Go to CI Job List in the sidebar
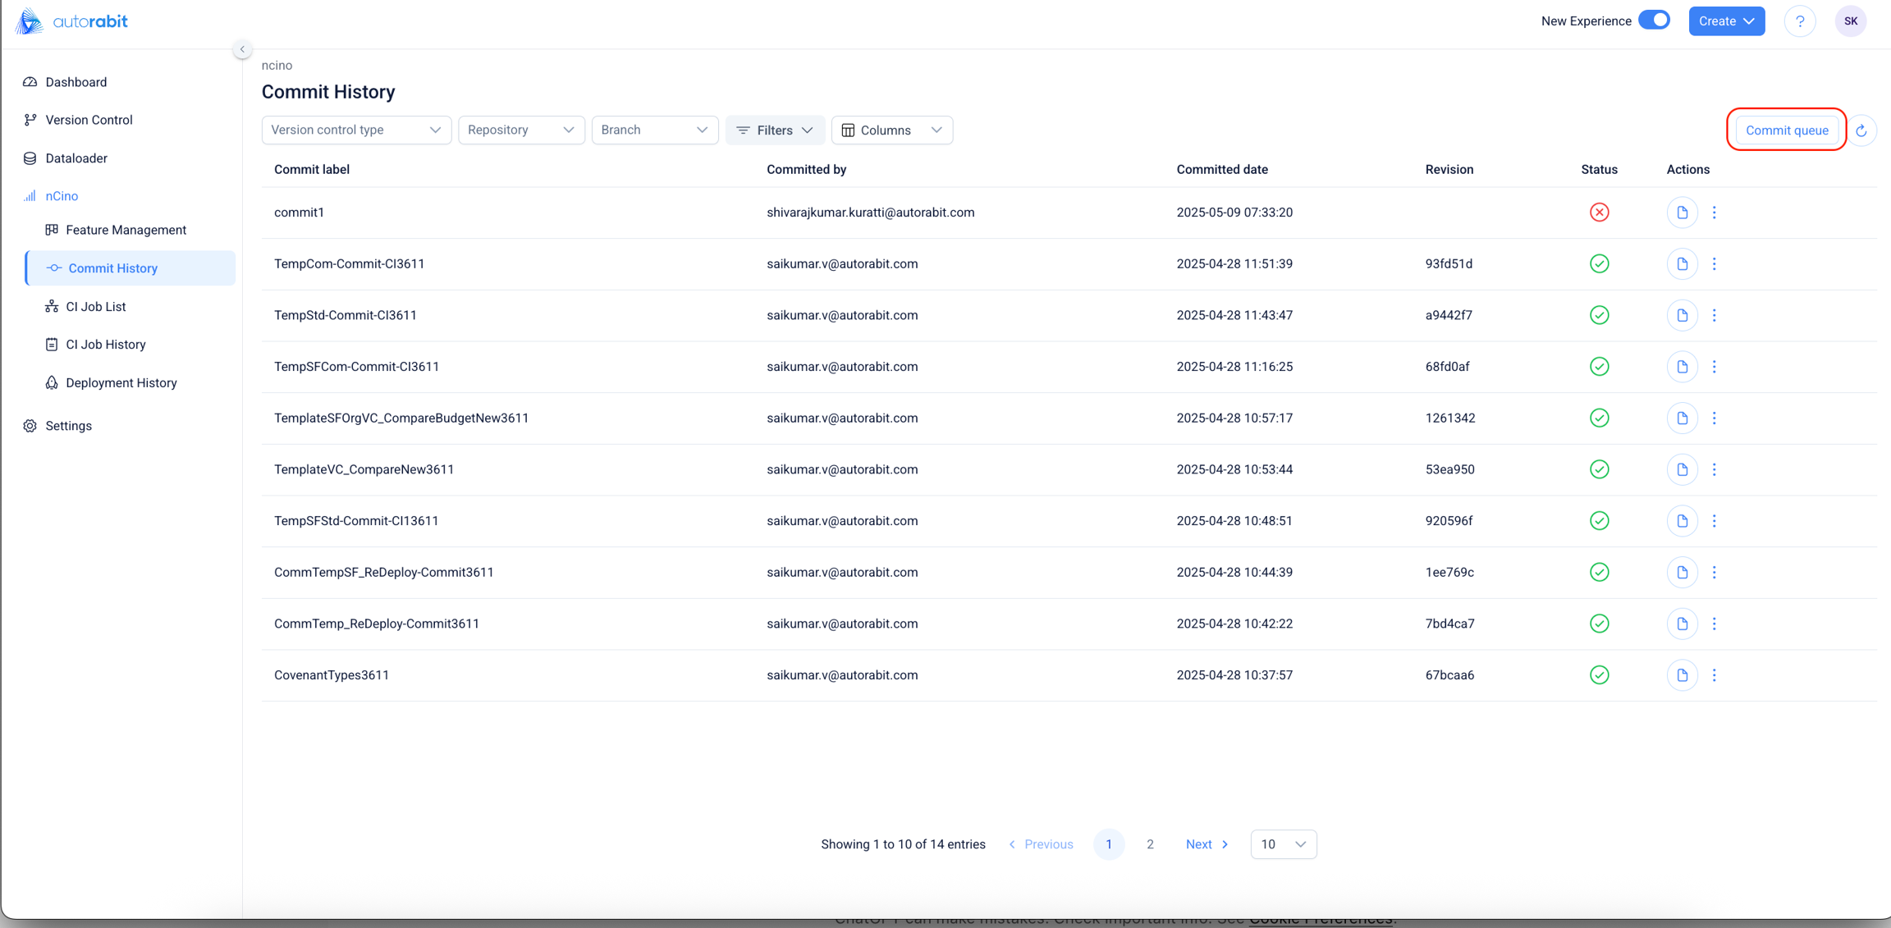Screen dimensions: 1891x928 [x=96, y=307]
